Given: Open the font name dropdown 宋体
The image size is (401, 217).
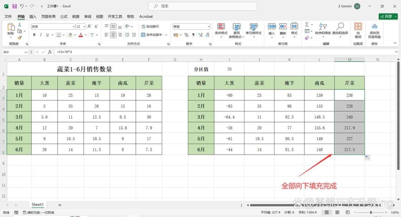Looking at the screenshot, I should (x=74, y=27).
